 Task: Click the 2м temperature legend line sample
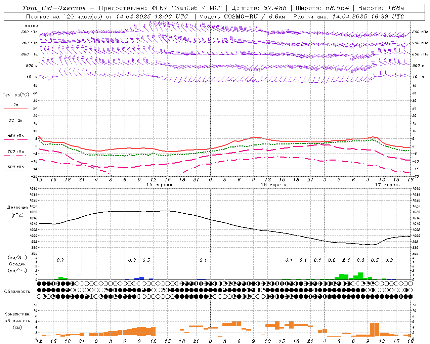15,109
